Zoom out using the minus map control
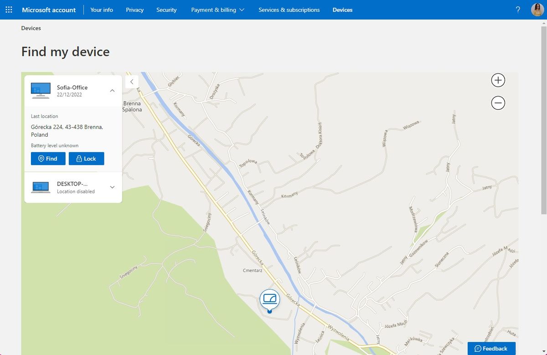The width and height of the screenshot is (547, 355). pos(498,103)
